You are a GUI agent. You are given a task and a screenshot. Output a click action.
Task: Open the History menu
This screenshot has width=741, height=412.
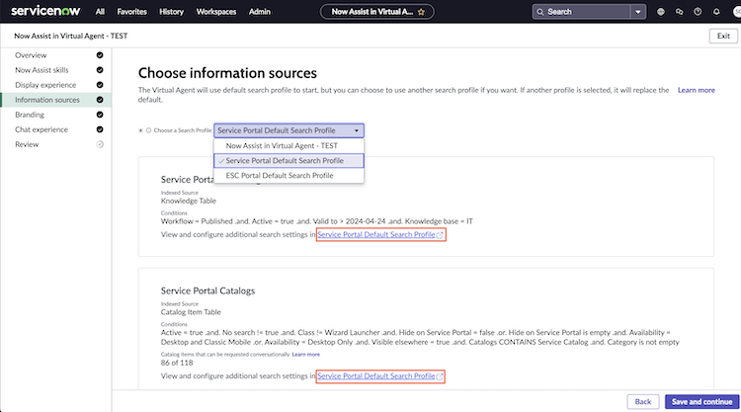point(171,12)
